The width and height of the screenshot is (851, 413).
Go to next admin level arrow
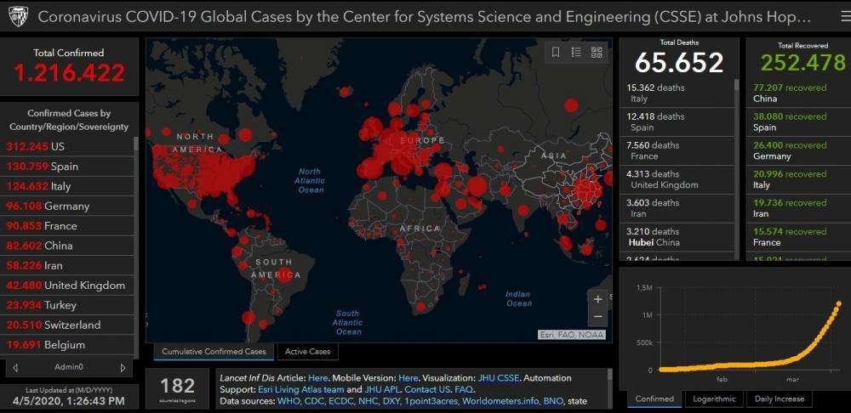(123, 367)
